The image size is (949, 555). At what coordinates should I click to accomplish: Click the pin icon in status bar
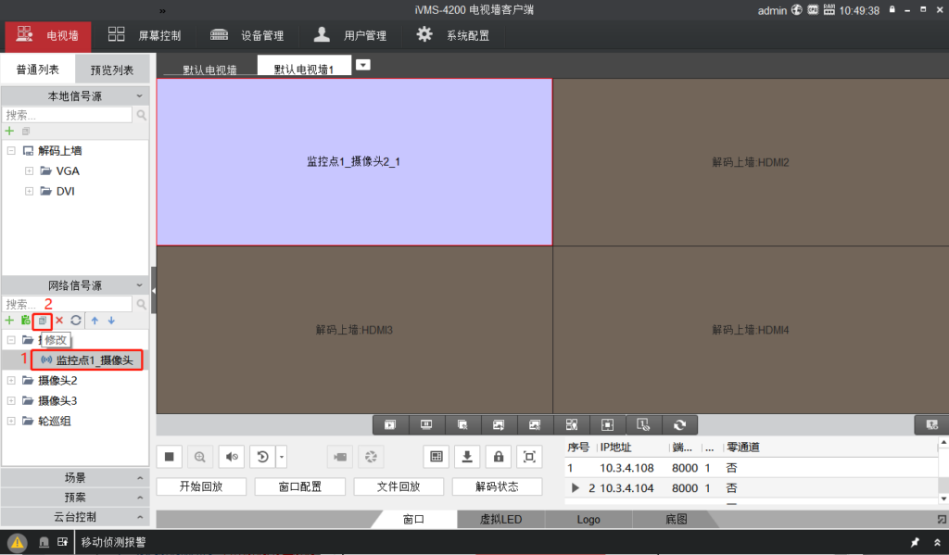(x=915, y=542)
